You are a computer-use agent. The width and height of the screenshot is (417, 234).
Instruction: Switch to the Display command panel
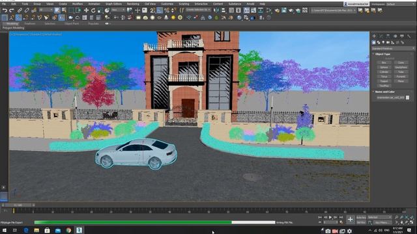tap(402, 36)
